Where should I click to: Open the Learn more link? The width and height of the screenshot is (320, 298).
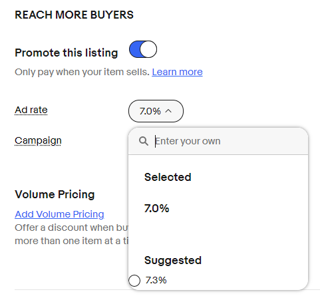pyautogui.click(x=177, y=72)
